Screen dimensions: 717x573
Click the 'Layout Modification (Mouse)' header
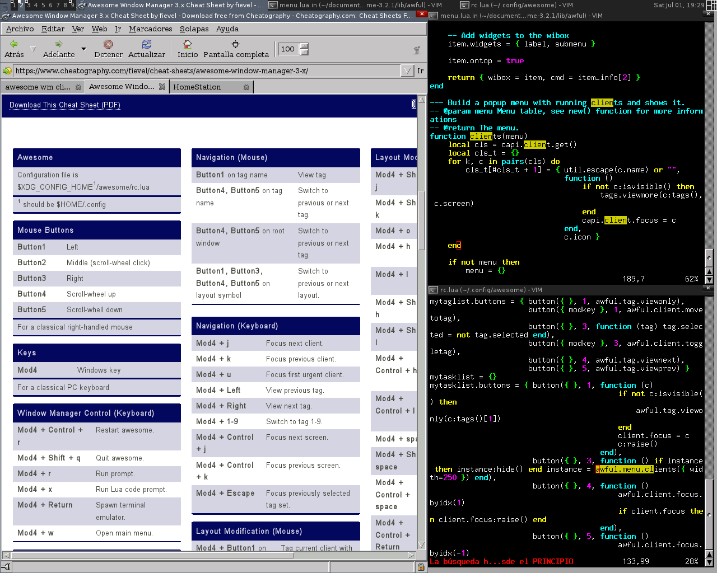tap(276, 531)
